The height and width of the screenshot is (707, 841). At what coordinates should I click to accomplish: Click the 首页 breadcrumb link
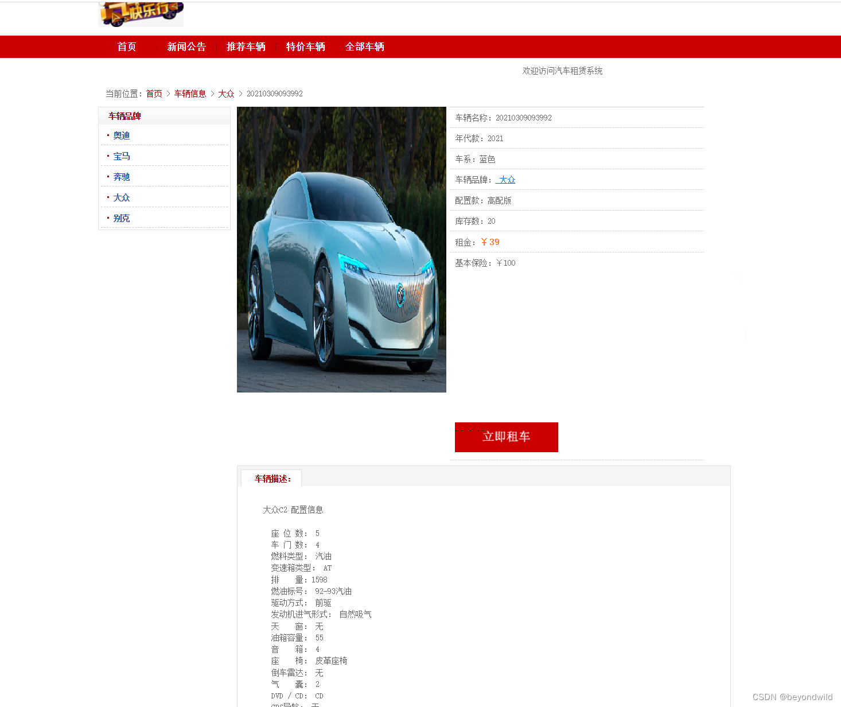154,94
